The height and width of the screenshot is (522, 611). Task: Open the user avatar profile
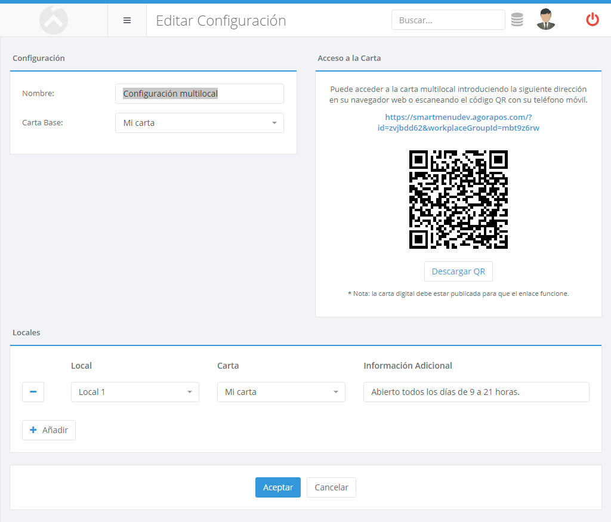click(x=545, y=20)
